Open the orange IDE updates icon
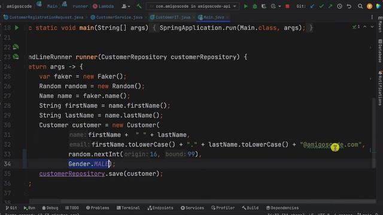Viewport: 383px width, 215px height. [x=370, y=6]
